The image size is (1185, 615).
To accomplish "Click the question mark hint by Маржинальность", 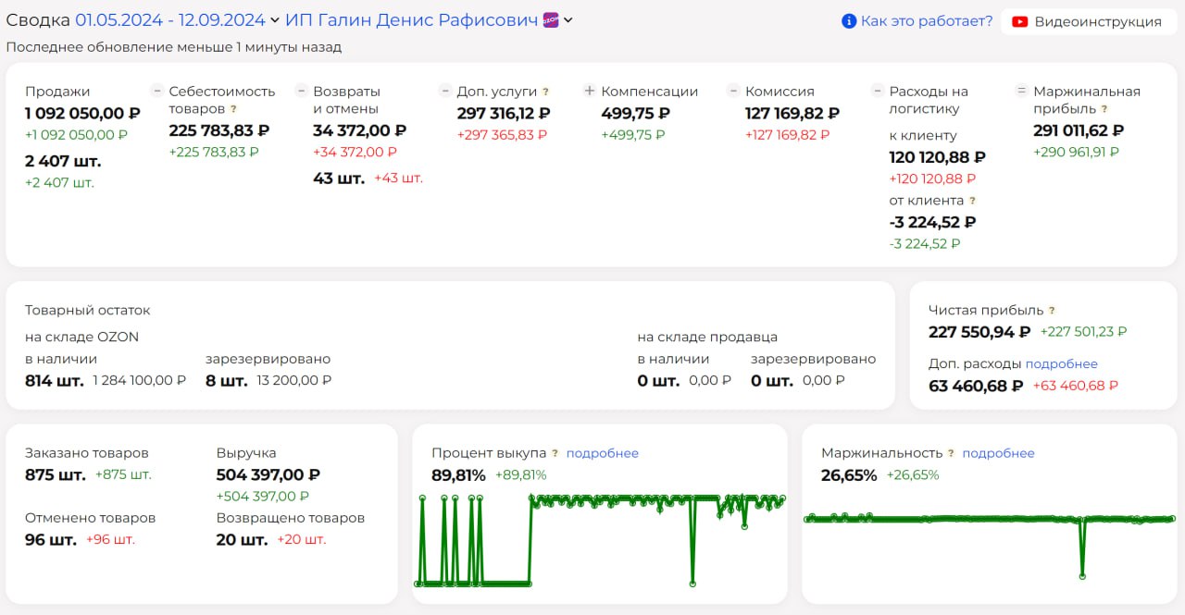I will pos(951,453).
